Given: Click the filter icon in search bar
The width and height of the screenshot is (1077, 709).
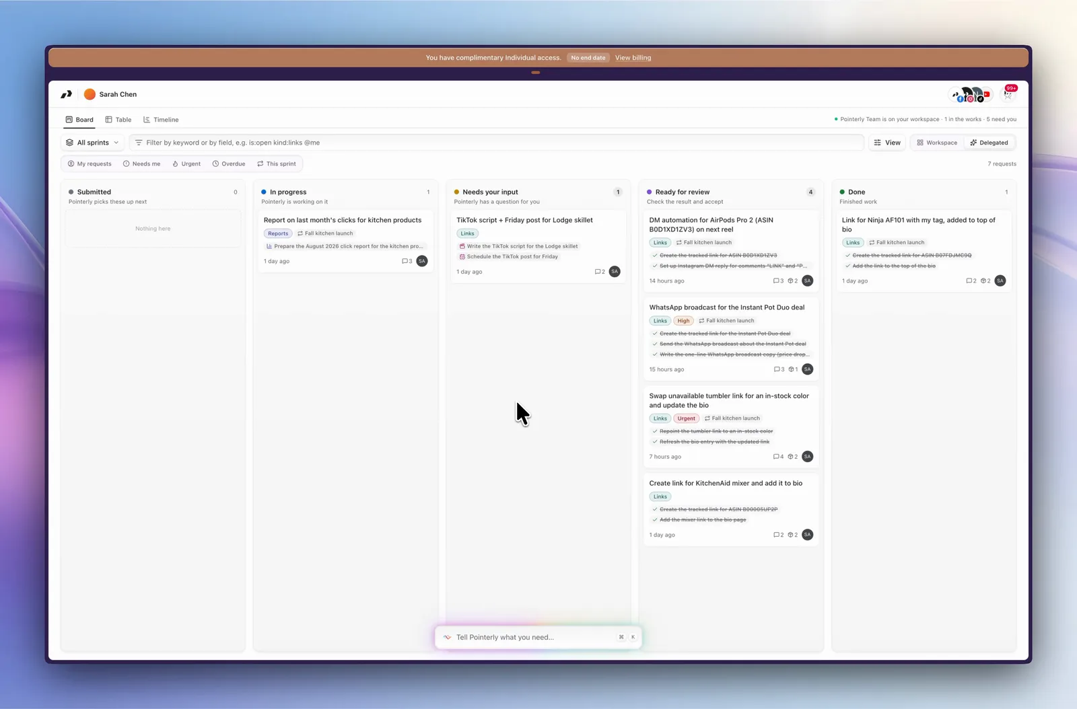Looking at the screenshot, I should click(x=139, y=143).
